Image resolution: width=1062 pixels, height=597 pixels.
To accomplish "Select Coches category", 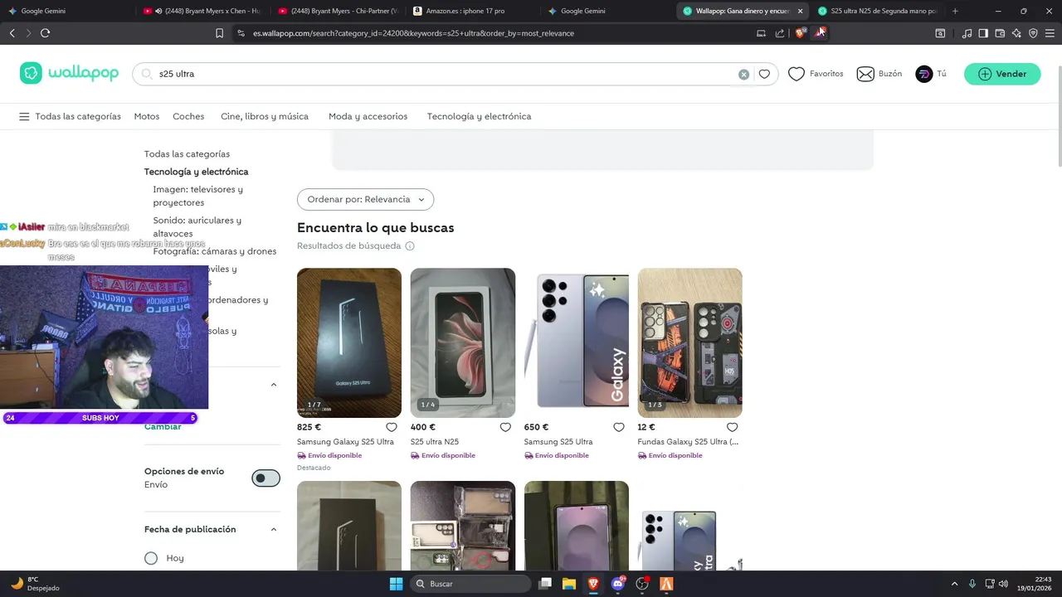I will pyautogui.click(x=188, y=116).
